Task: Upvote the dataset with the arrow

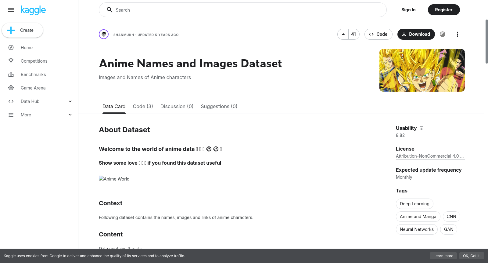Action: tap(343, 34)
